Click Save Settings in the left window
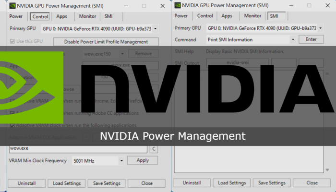This screenshot has height=192, width=336. point(107,183)
